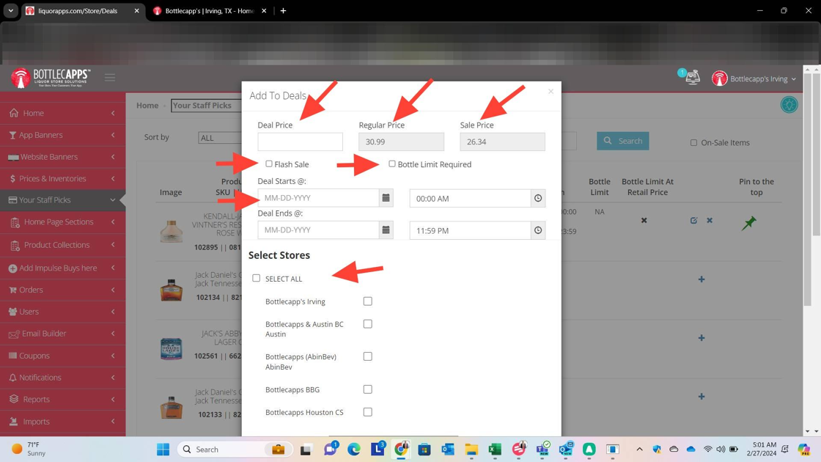821x462 pixels.
Task: Expand Prices & Inventories menu
Action: [x=63, y=179]
